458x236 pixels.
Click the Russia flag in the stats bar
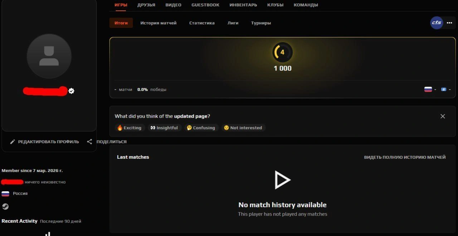coord(428,89)
